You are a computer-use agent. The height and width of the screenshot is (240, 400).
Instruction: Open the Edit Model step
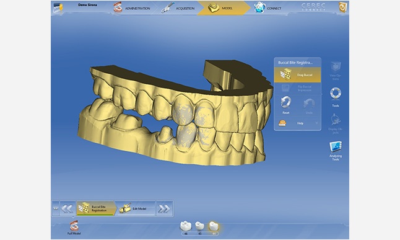pyautogui.click(x=136, y=208)
